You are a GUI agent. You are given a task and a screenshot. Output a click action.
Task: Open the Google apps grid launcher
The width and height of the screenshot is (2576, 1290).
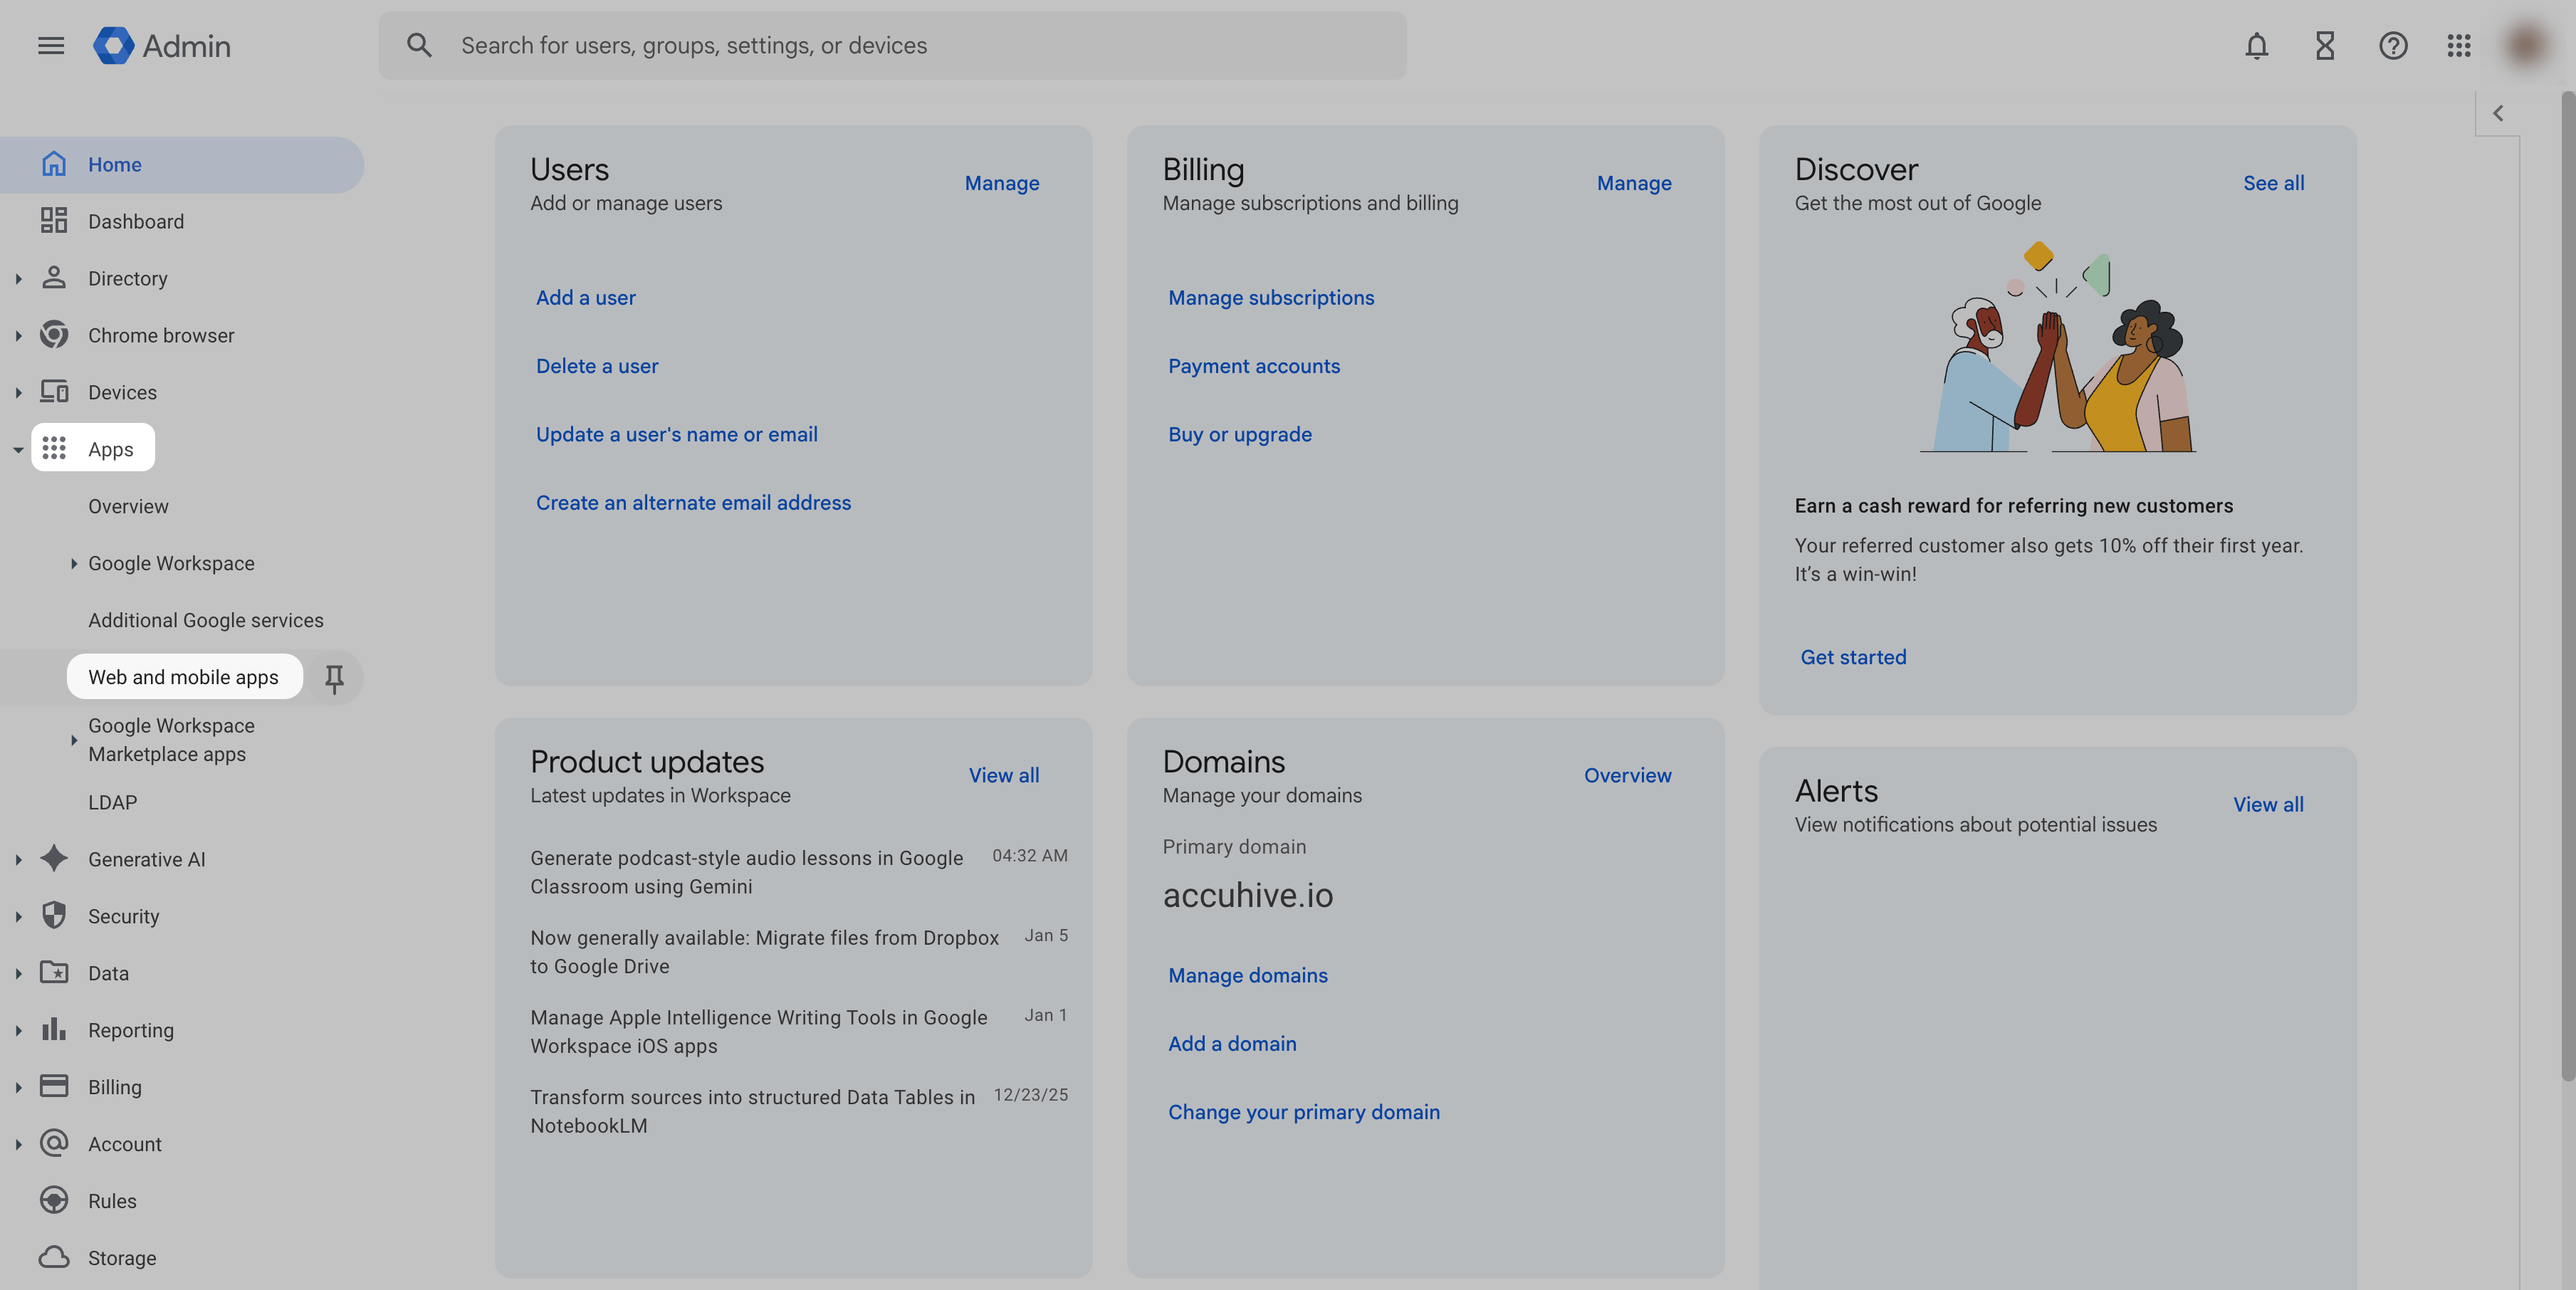[2459, 46]
